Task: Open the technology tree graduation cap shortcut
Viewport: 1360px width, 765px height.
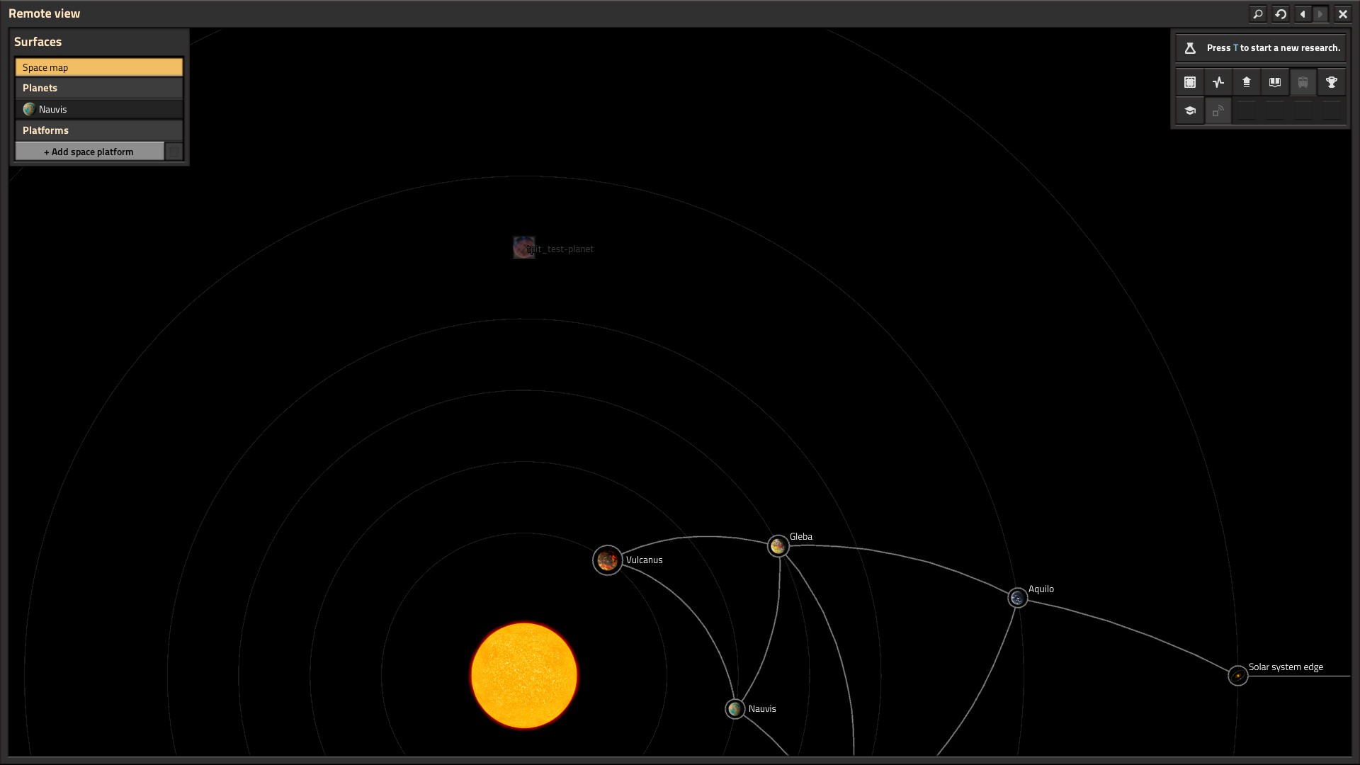Action: pos(1190,110)
